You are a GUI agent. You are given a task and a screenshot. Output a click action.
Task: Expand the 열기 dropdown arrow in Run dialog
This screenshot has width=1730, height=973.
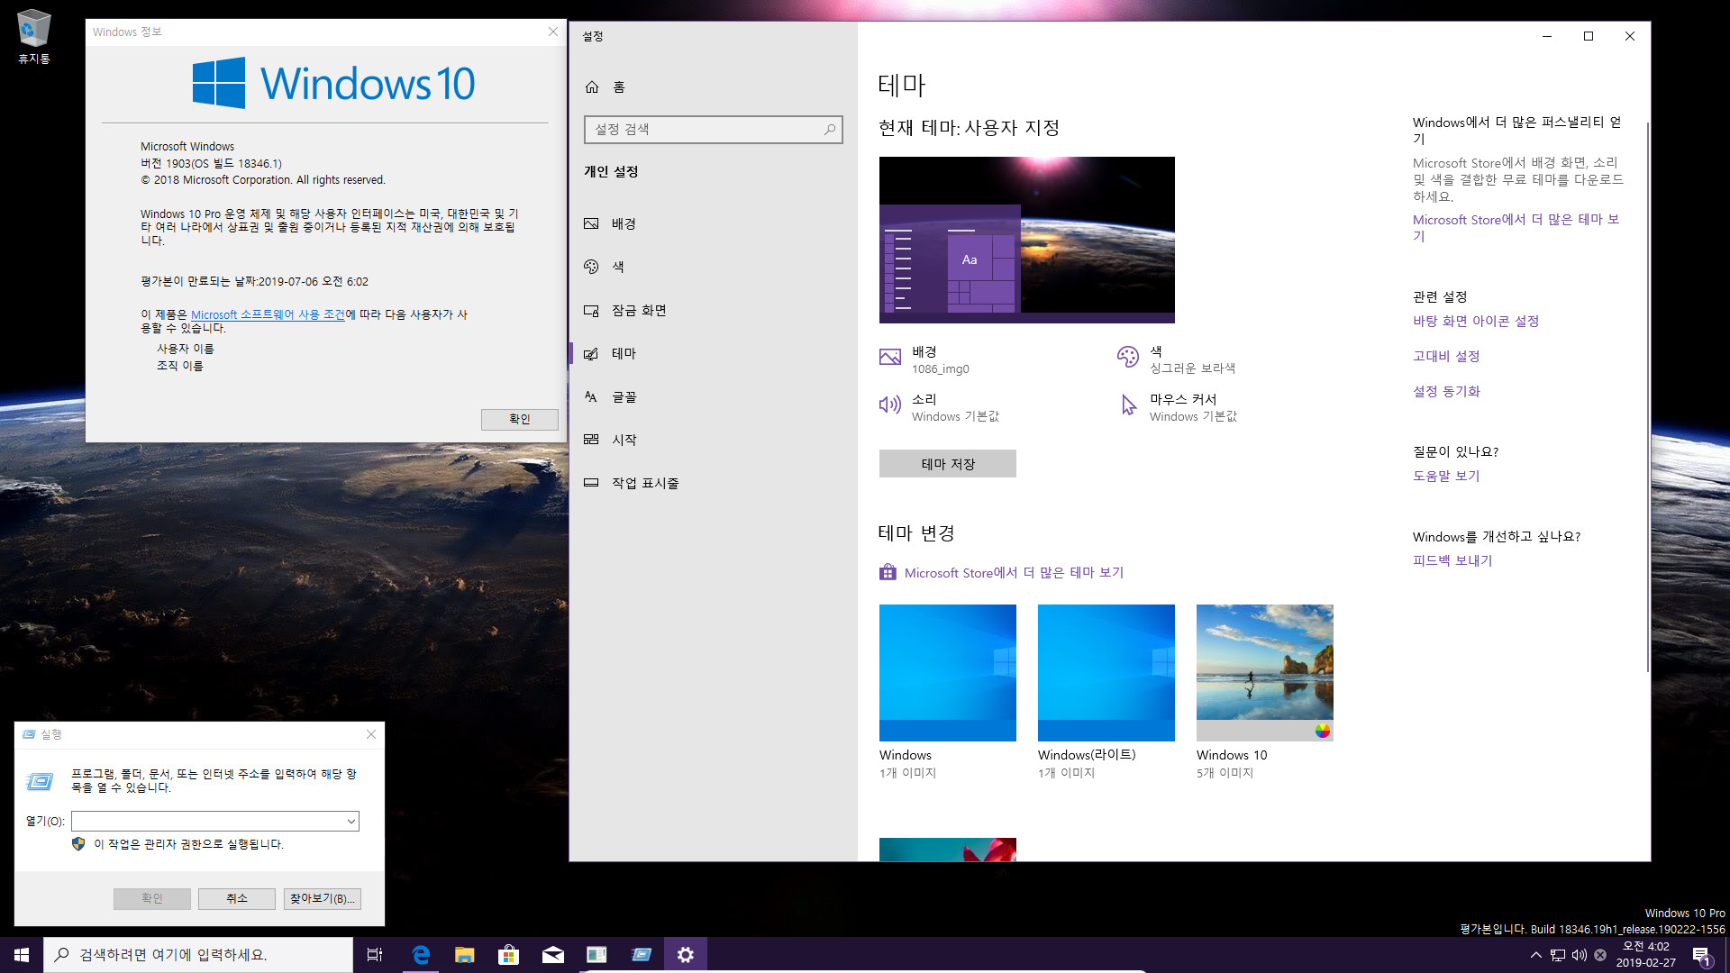coord(351,822)
